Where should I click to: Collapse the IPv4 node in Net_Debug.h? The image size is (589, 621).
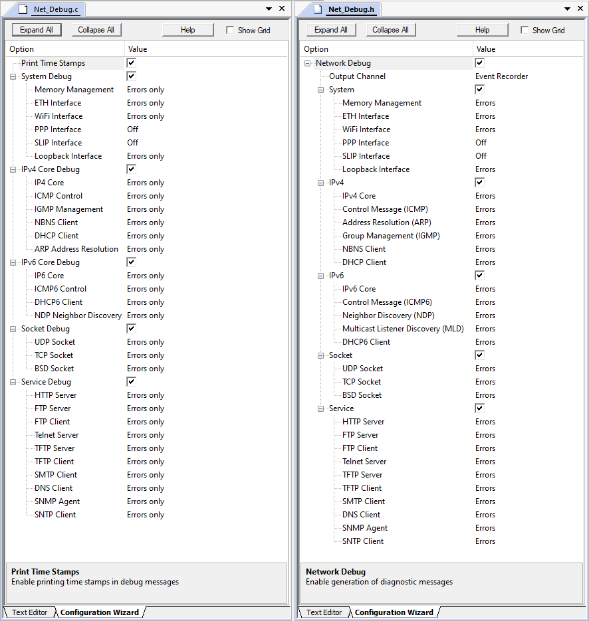pos(320,183)
